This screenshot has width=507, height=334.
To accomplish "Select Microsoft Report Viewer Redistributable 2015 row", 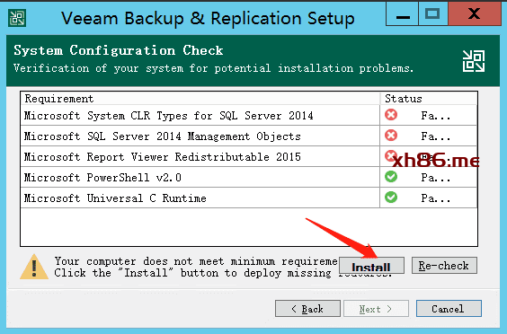I will (x=249, y=156).
